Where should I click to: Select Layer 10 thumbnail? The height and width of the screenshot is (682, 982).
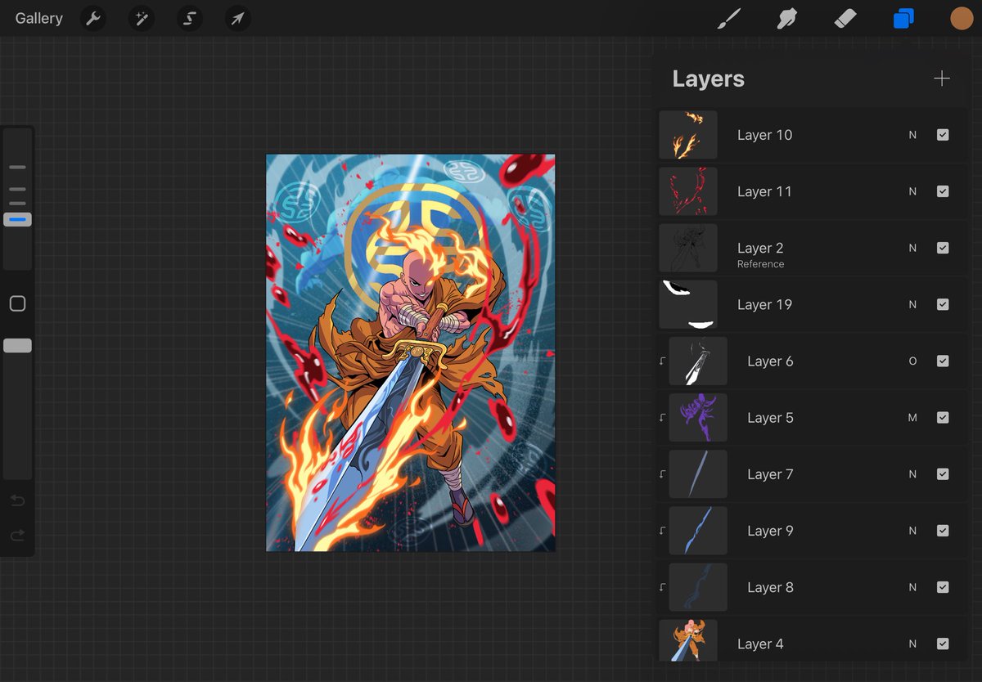point(688,135)
